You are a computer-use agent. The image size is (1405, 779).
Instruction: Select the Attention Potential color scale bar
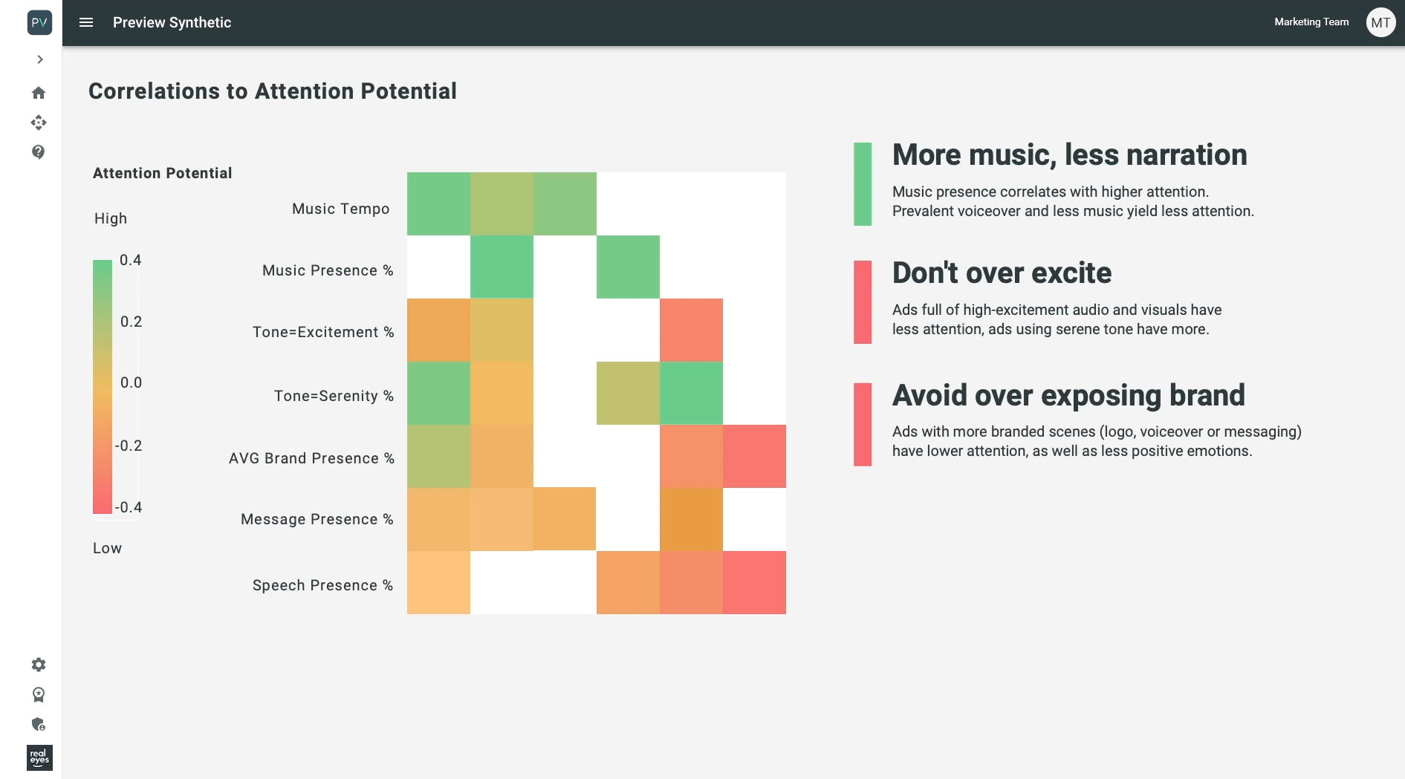(103, 386)
